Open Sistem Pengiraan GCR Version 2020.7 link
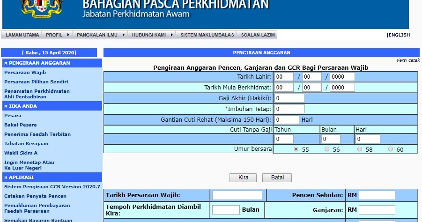Image resolution: width=422 pixels, height=222 pixels. point(52,187)
